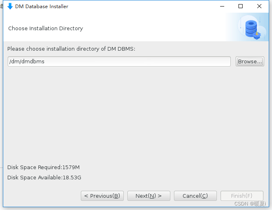The width and height of the screenshot is (272, 210).
Task: Maximize the installer window
Action: 241,6
